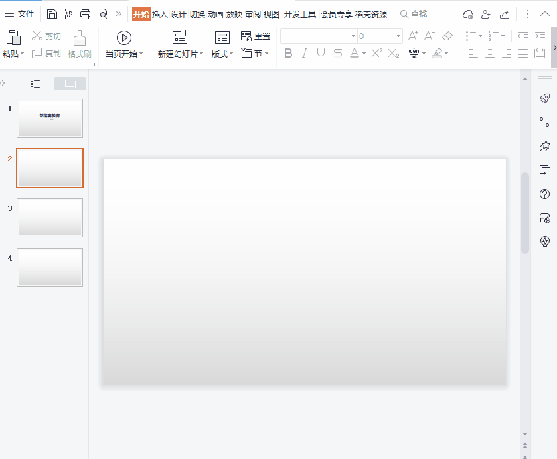Image resolution: width=557 pixels, height=459 pixels.
Task: Switch to the 放映 ribbon tab
Action: 234,14
